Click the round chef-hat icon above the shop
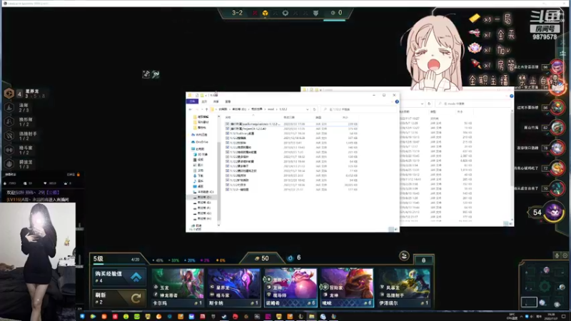 [x=404, y=256]
